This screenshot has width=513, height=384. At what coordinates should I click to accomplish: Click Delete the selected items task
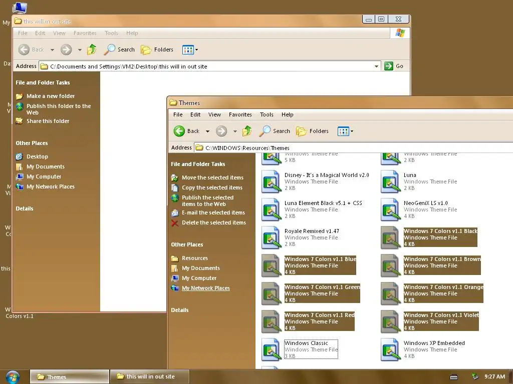[213, 222]
